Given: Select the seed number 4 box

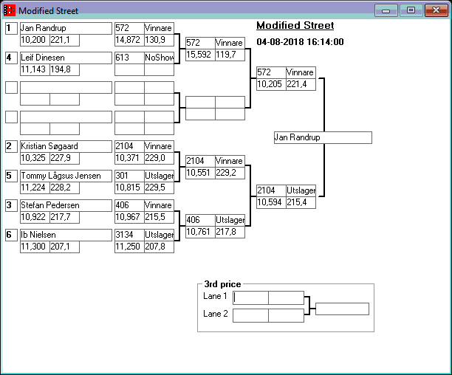Looking at the screenshot, I should tap(10, 58).
